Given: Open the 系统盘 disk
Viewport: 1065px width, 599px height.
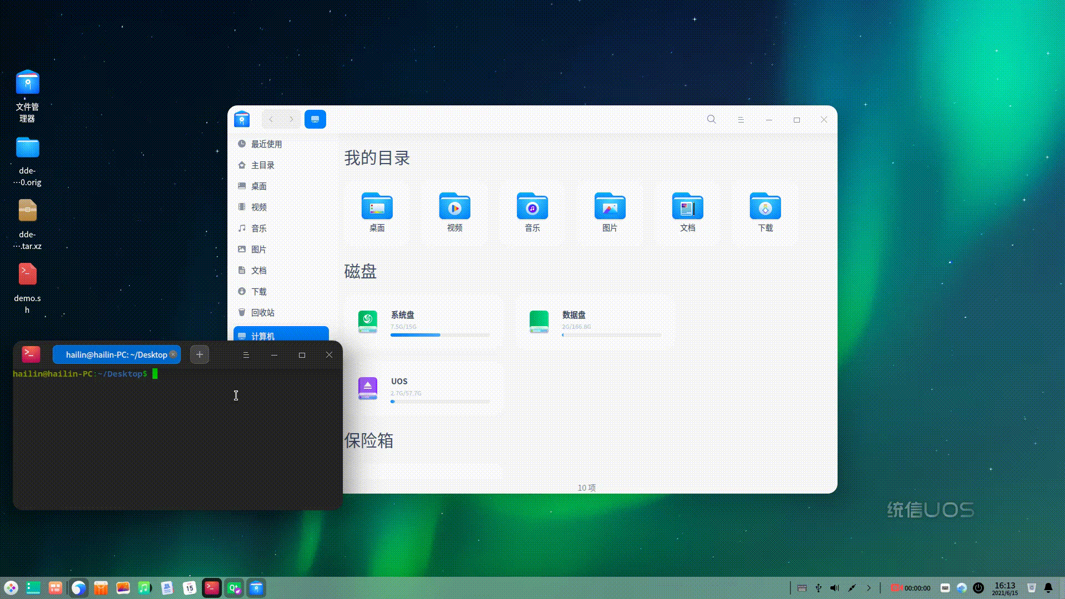Looking at the screenshot, I should (425, 322).
